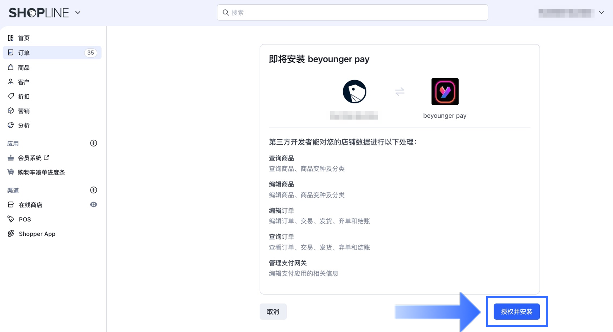The width and height of the screenshot is (613, 332).
Task: Click 查看订单、交易、发货、弃单和结账 description
Action: (x=319, y=247)
